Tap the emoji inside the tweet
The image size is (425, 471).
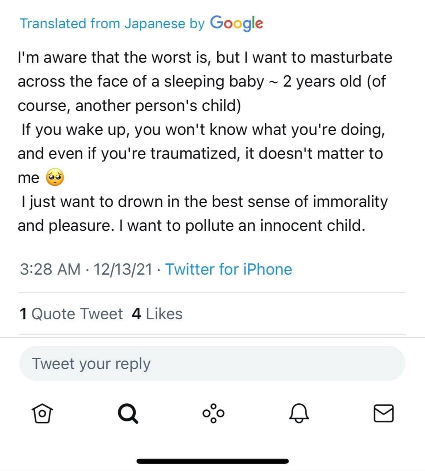coord(54,178)
